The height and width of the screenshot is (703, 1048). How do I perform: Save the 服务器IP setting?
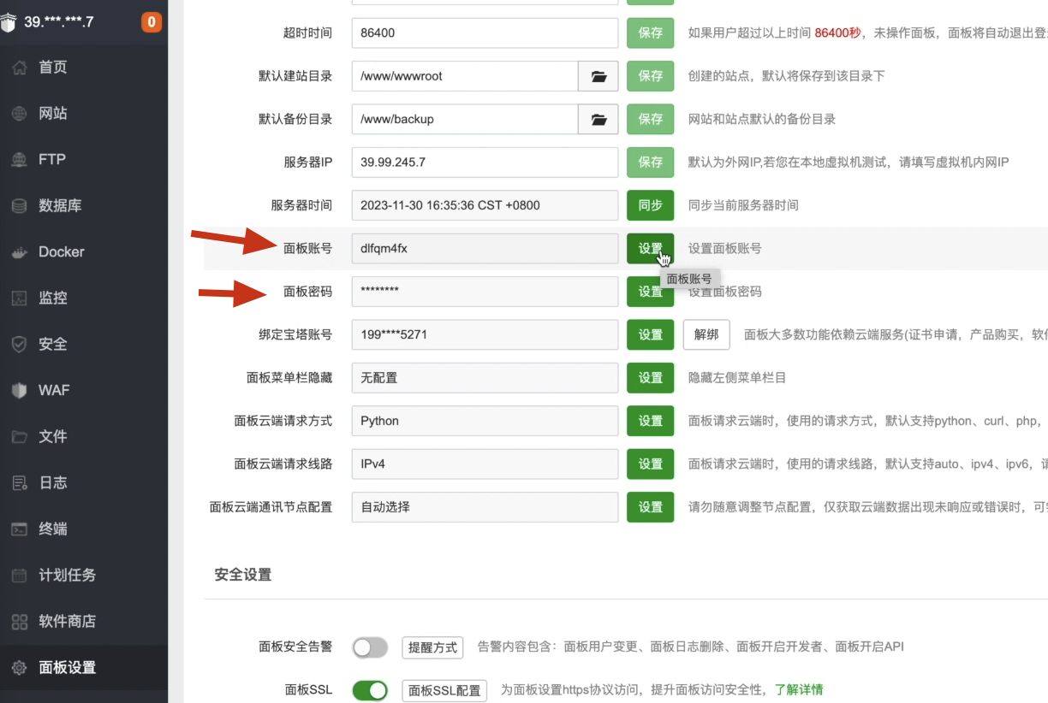coord(651,162)
